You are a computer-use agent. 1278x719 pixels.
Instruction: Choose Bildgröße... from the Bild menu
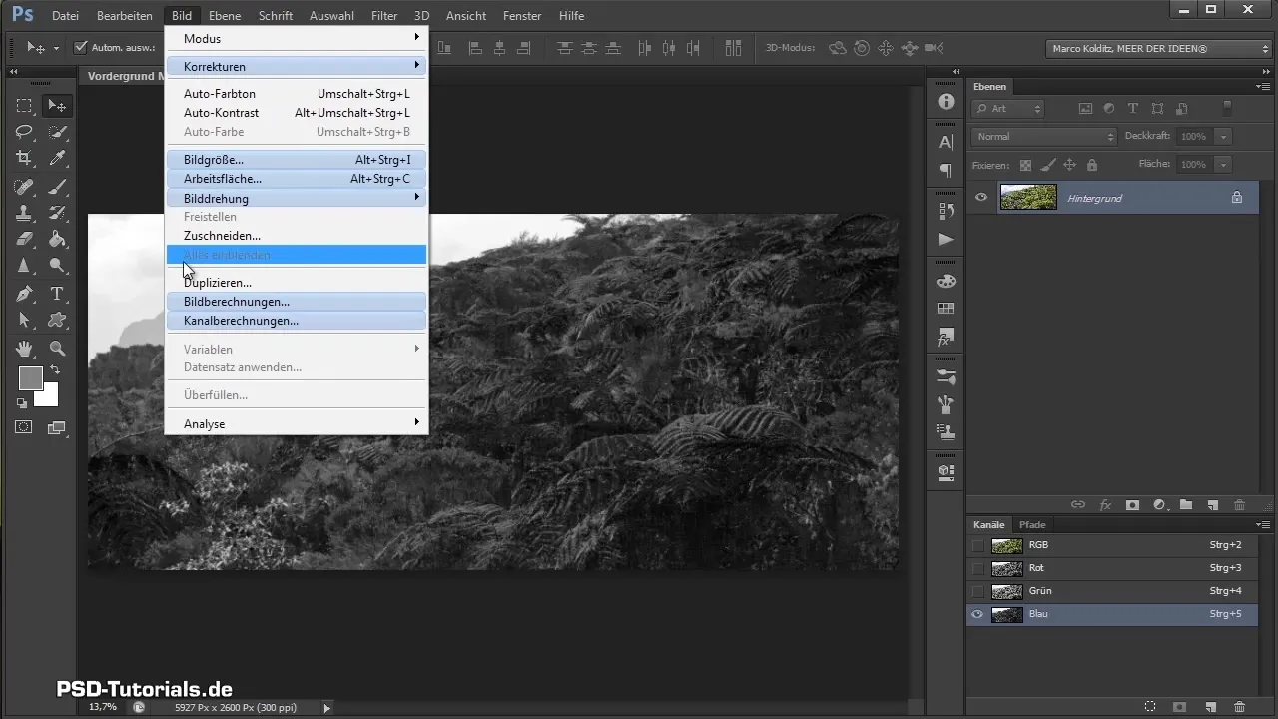[297, 159]
